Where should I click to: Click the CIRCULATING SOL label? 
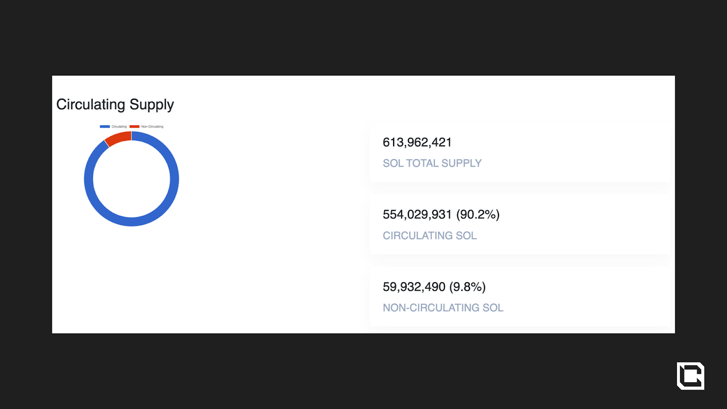[429, 235]
